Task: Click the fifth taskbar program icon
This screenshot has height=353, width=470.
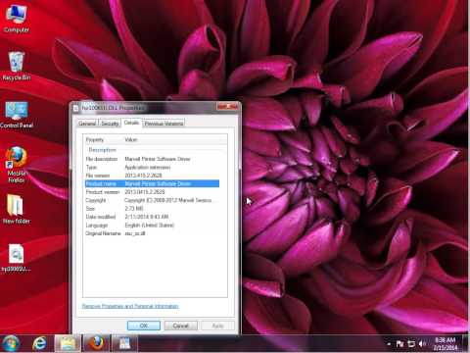Action: pyautogui.click(x=124, y=344)
